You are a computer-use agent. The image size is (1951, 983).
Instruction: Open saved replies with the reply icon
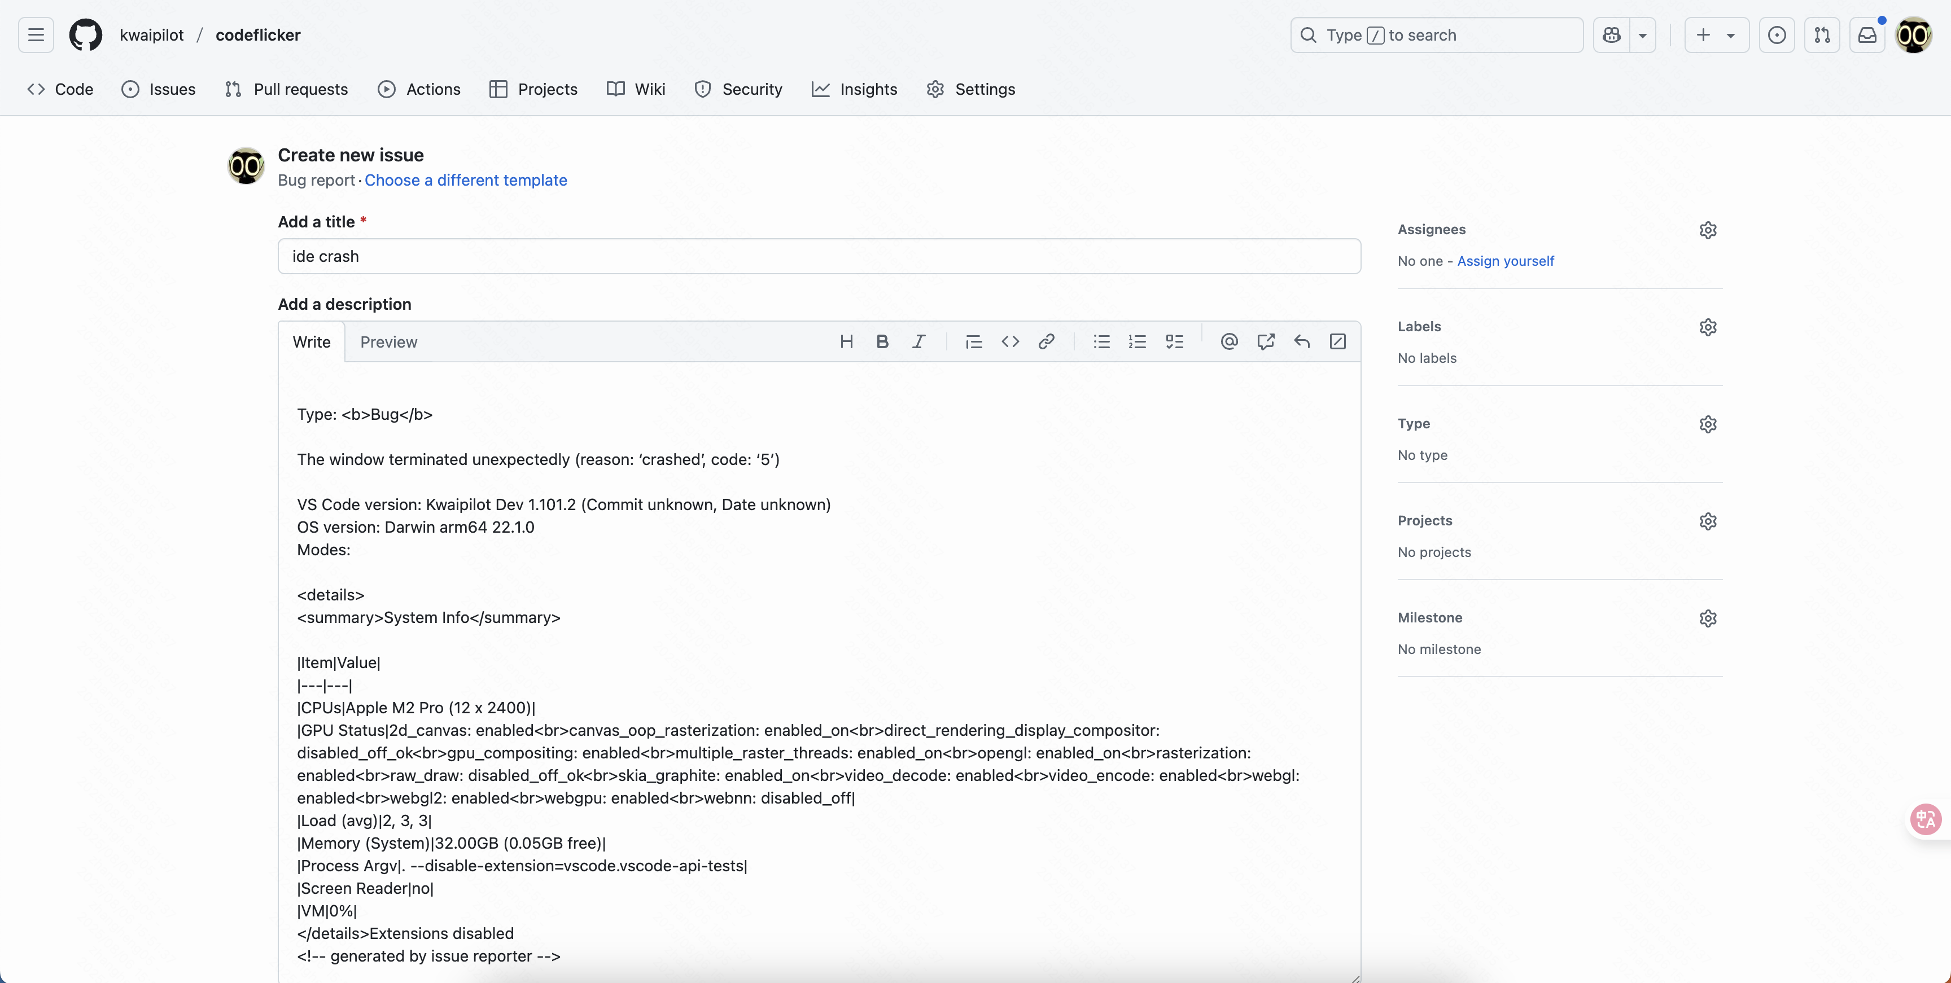tap(1302, 341)
